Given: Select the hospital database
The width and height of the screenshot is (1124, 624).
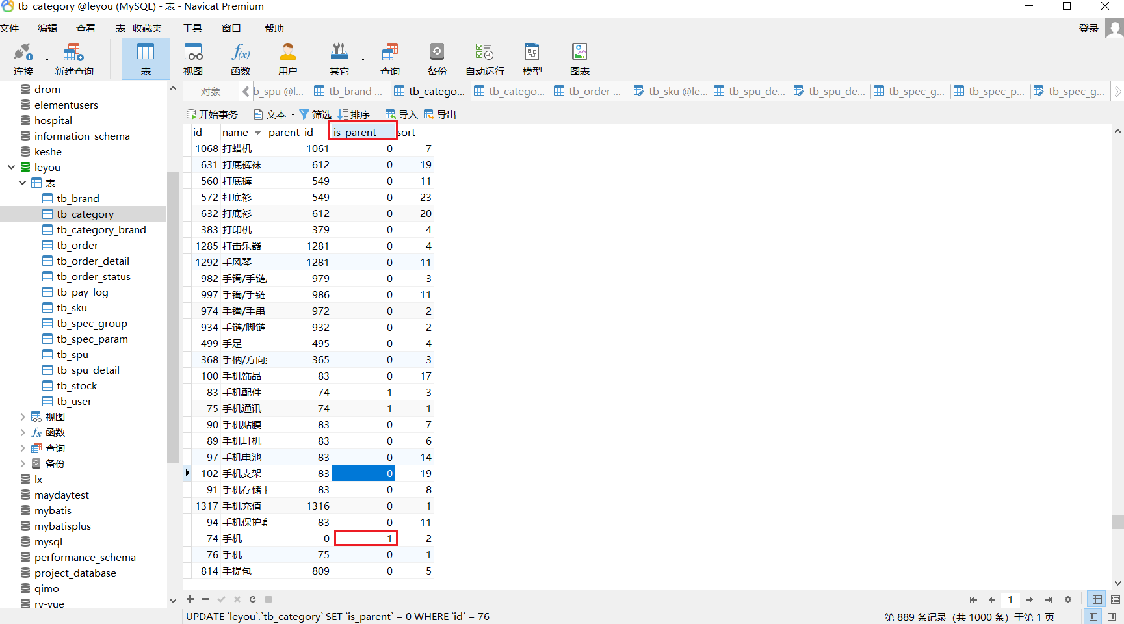Looking at the screenshot, I should (53, 120).
